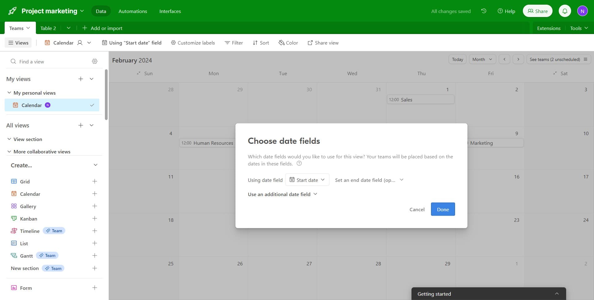Image resolution: width=594 pixels, height=300 pixels.
Task: Open the Sort options
Action: coord(261,43)
